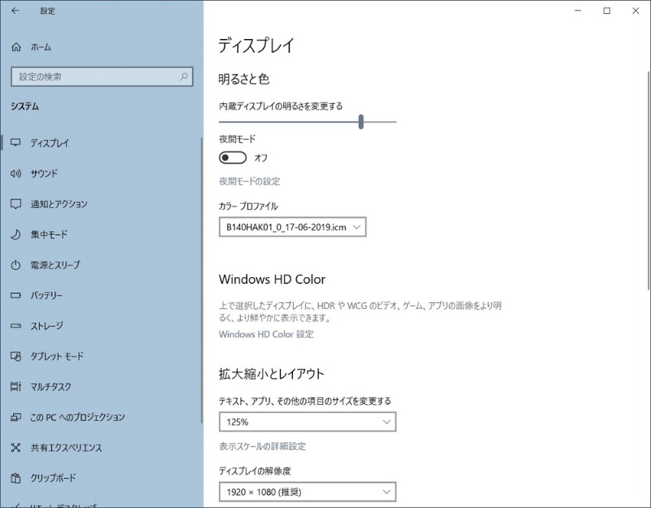
Task: Click the ストレージ drive icon
Action: coord(15,326)
